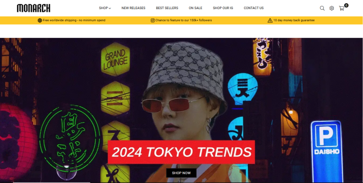Click the cart item count badge

pos(346,5)
